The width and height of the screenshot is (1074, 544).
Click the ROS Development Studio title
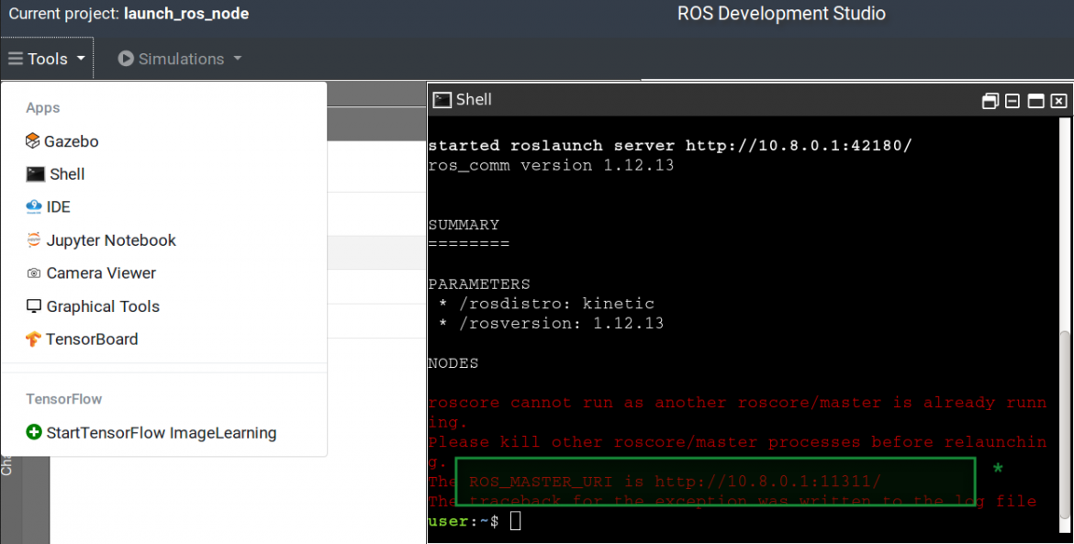(781, 14)
